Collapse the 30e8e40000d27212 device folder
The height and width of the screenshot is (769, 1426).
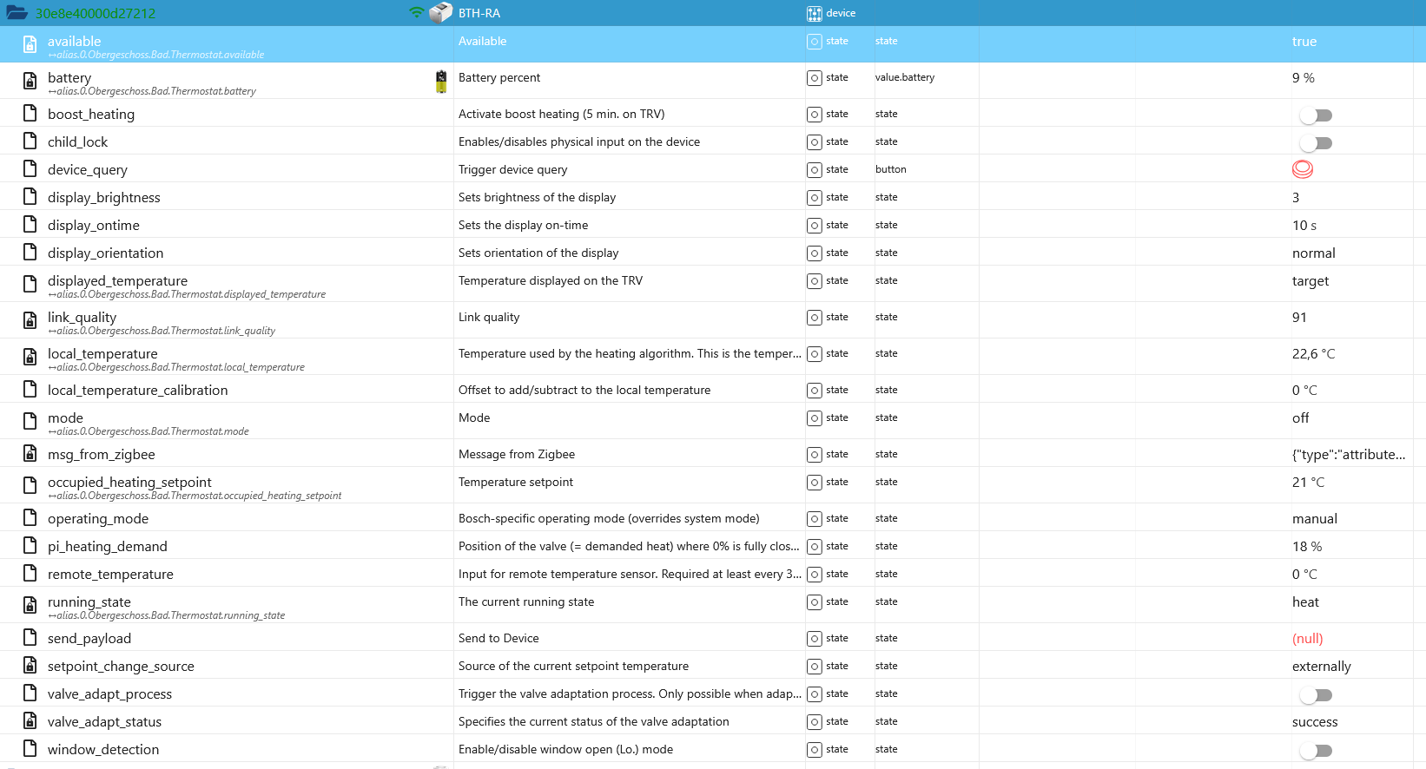click(x=17, y=13)
